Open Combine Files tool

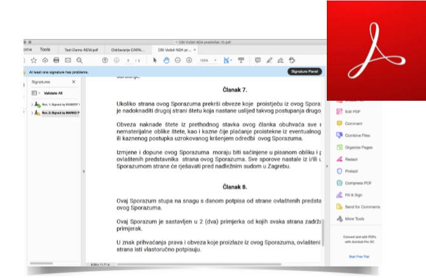(x=353, y=135)
